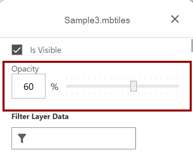Viewport: 193px width, 159px height.
Task: Click the tick marks below the opacity slider
Action: pyautogui.click(x=122, y=94)
